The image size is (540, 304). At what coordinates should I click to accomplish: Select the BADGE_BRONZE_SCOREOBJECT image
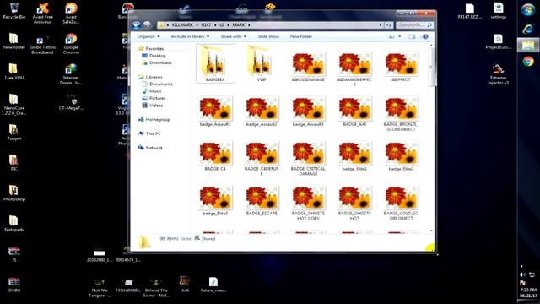tap(402, 113)
